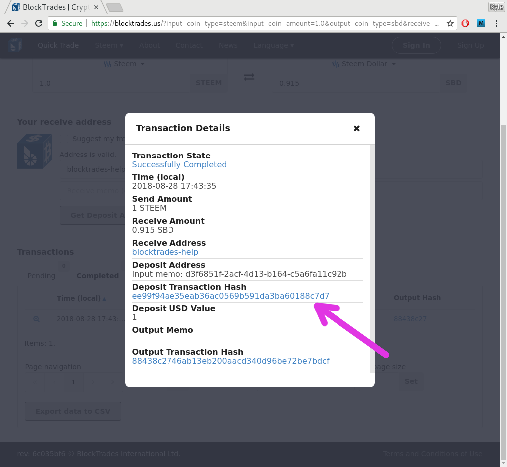Click the Set page size button
Screen dimensions: 507x467
click(411, 381)
